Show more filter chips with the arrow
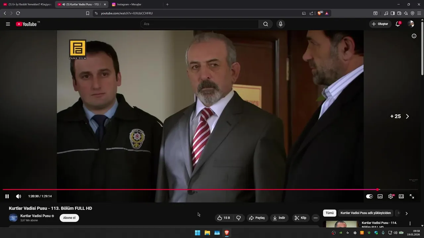 (x=406, y=213)
